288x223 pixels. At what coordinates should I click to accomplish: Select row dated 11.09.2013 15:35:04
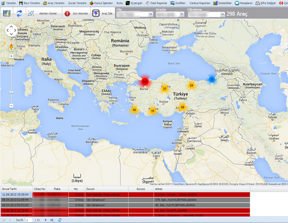125,194
